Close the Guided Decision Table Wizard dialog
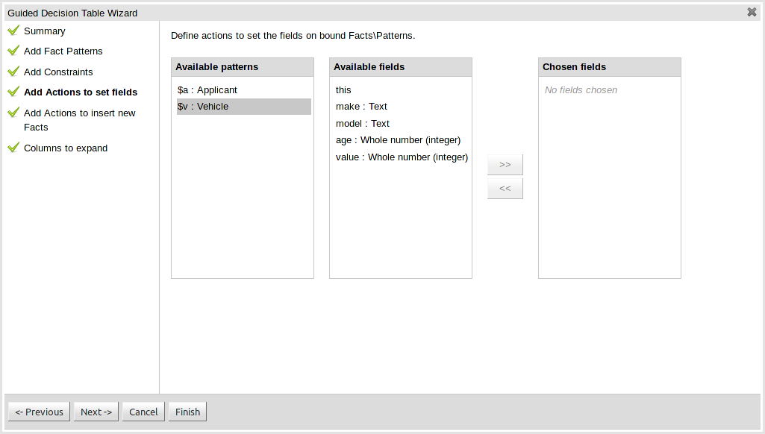Screen dimensions: 765x434 tap(752, 12)
